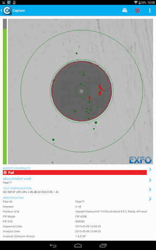Tap the Capture title in header

[x=19, y=11]
